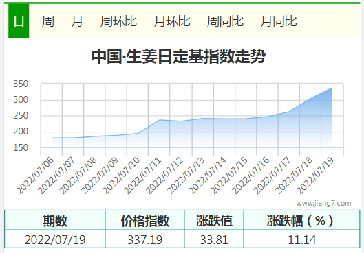Click the 涨跌值 column header
Image resolution: width=364 pixels, height=253 pixels.
tap(214, 220)
